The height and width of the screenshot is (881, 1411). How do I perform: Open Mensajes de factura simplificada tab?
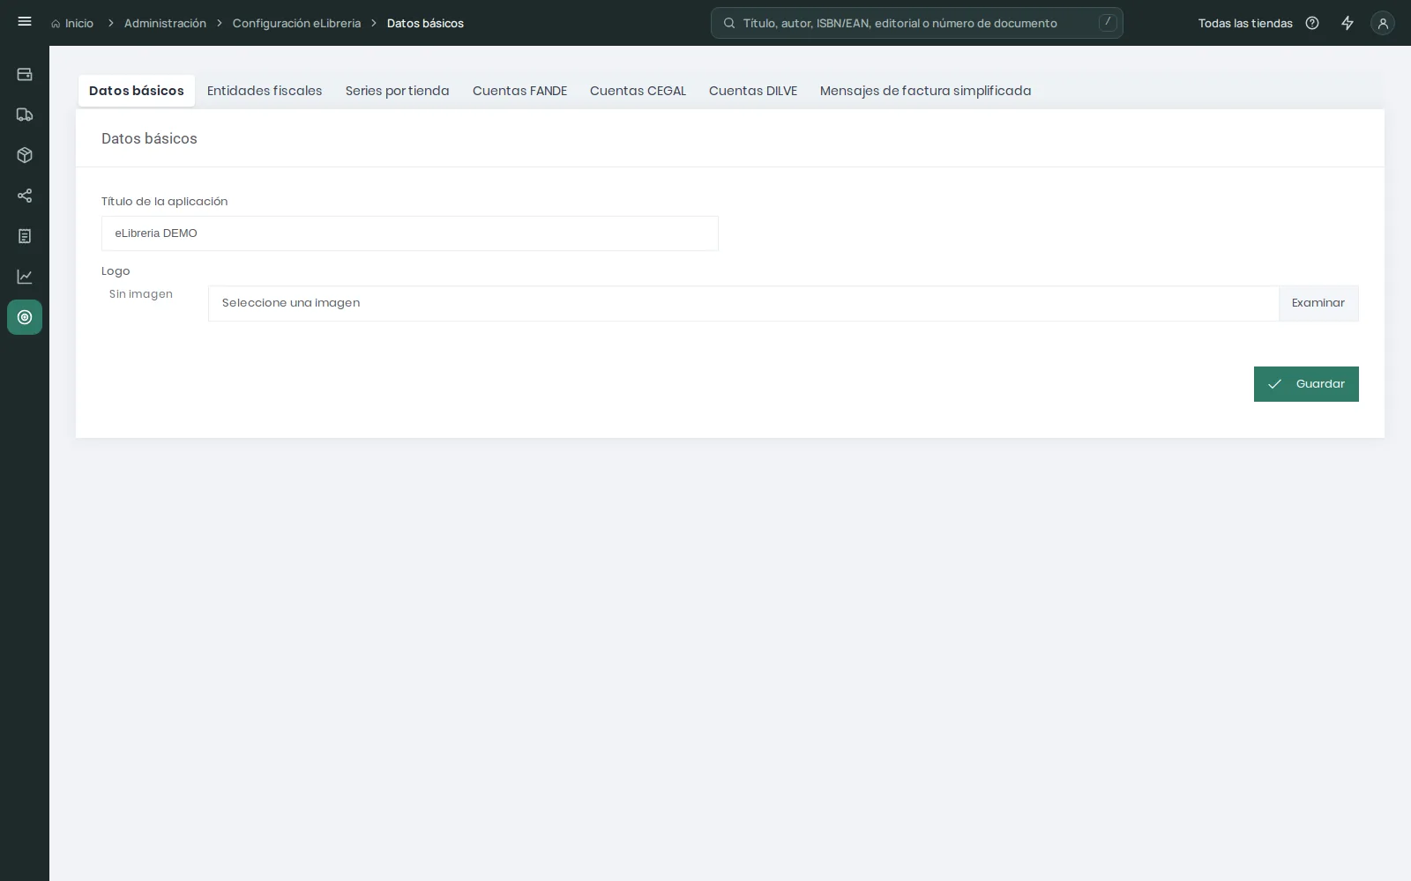pyautogui.click(x=925, y=91)
